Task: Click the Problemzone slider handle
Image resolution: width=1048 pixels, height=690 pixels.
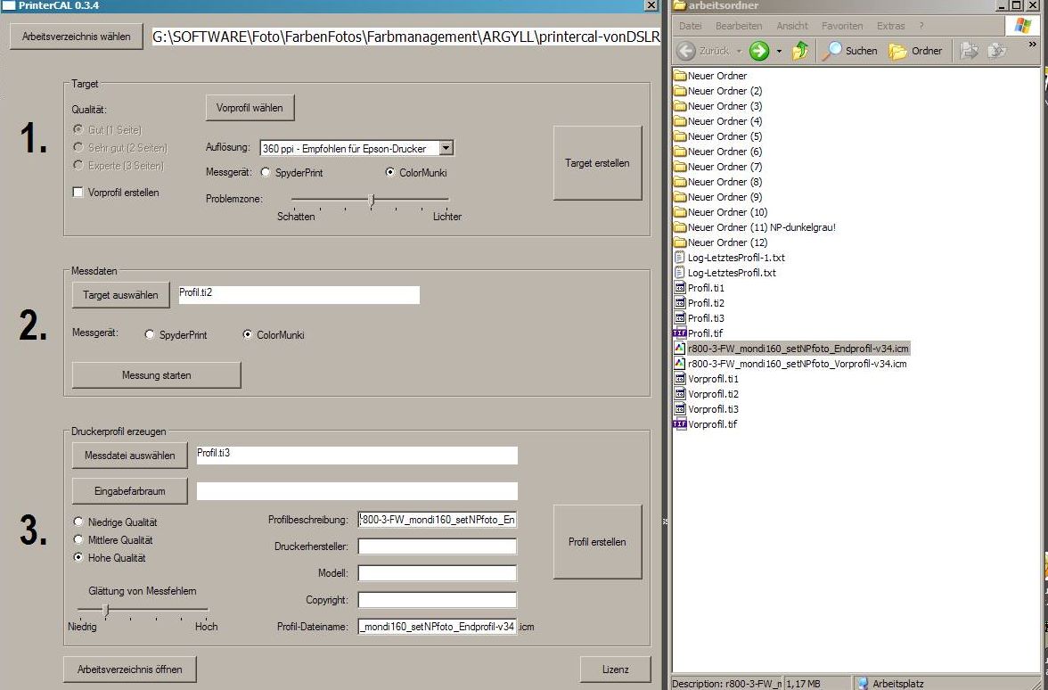Action: click(x=372, y=200)
